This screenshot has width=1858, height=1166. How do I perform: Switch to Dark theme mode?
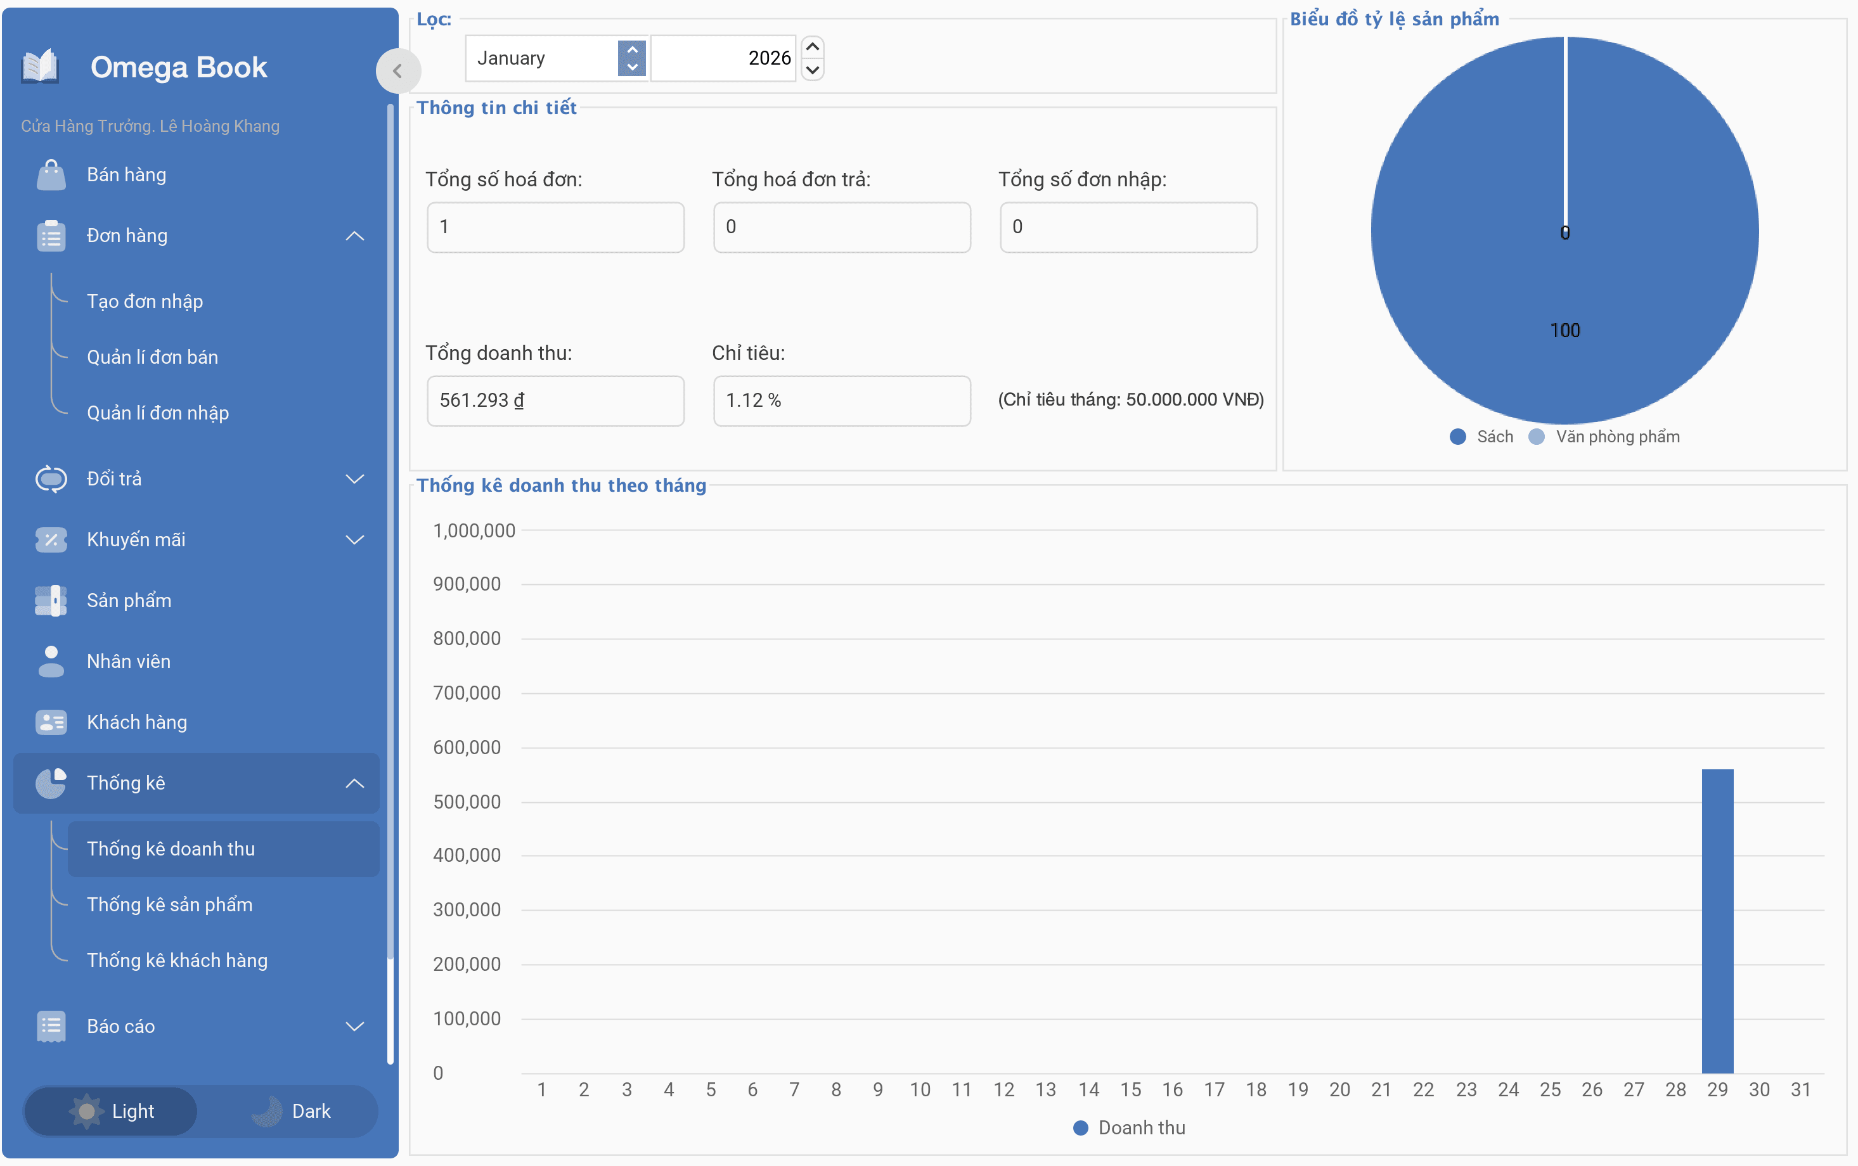(291, 1112)
